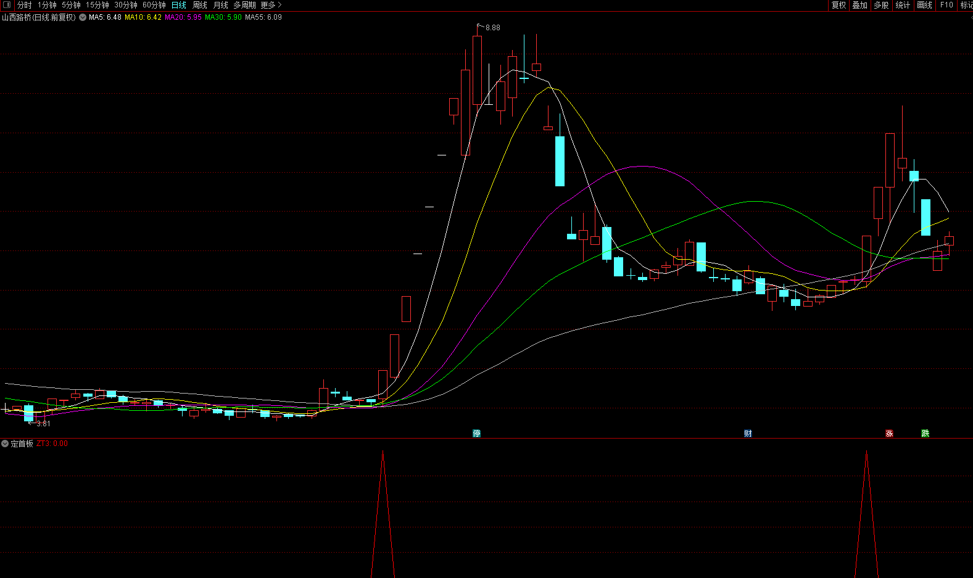Image resolution: width=973 pixels, height=578 pixels.
Task: Click the red 涨 event marker
Action: (889, 434)
